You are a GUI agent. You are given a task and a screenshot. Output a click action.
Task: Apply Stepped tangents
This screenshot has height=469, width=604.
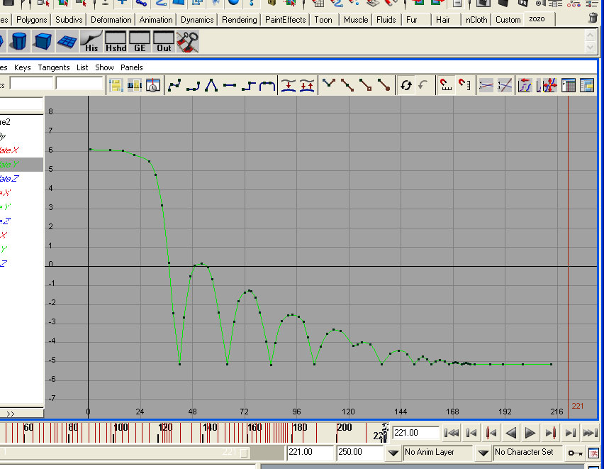[248, 85]
